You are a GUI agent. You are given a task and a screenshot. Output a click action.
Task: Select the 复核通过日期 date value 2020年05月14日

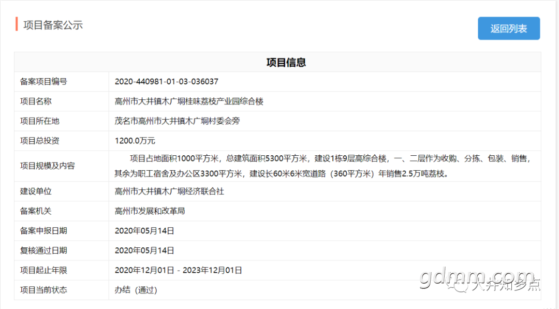tap(144, 251)
